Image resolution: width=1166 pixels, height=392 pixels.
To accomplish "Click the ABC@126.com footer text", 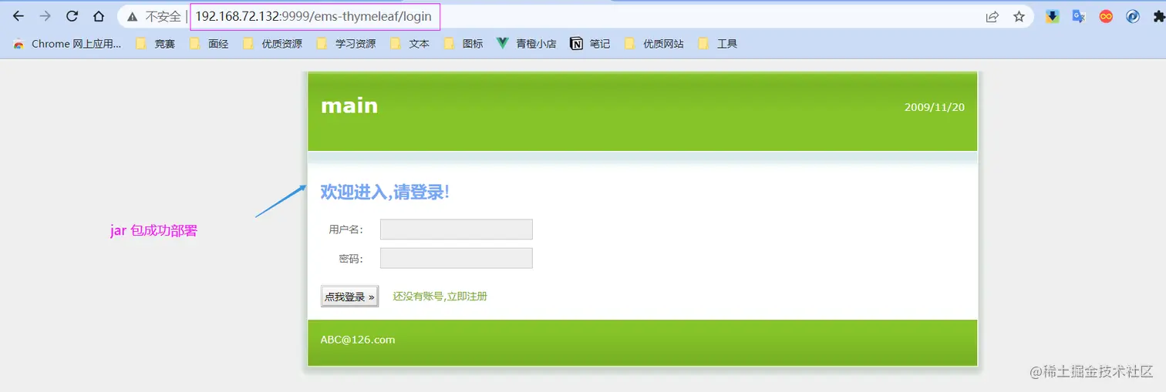I will pos(358,340).
